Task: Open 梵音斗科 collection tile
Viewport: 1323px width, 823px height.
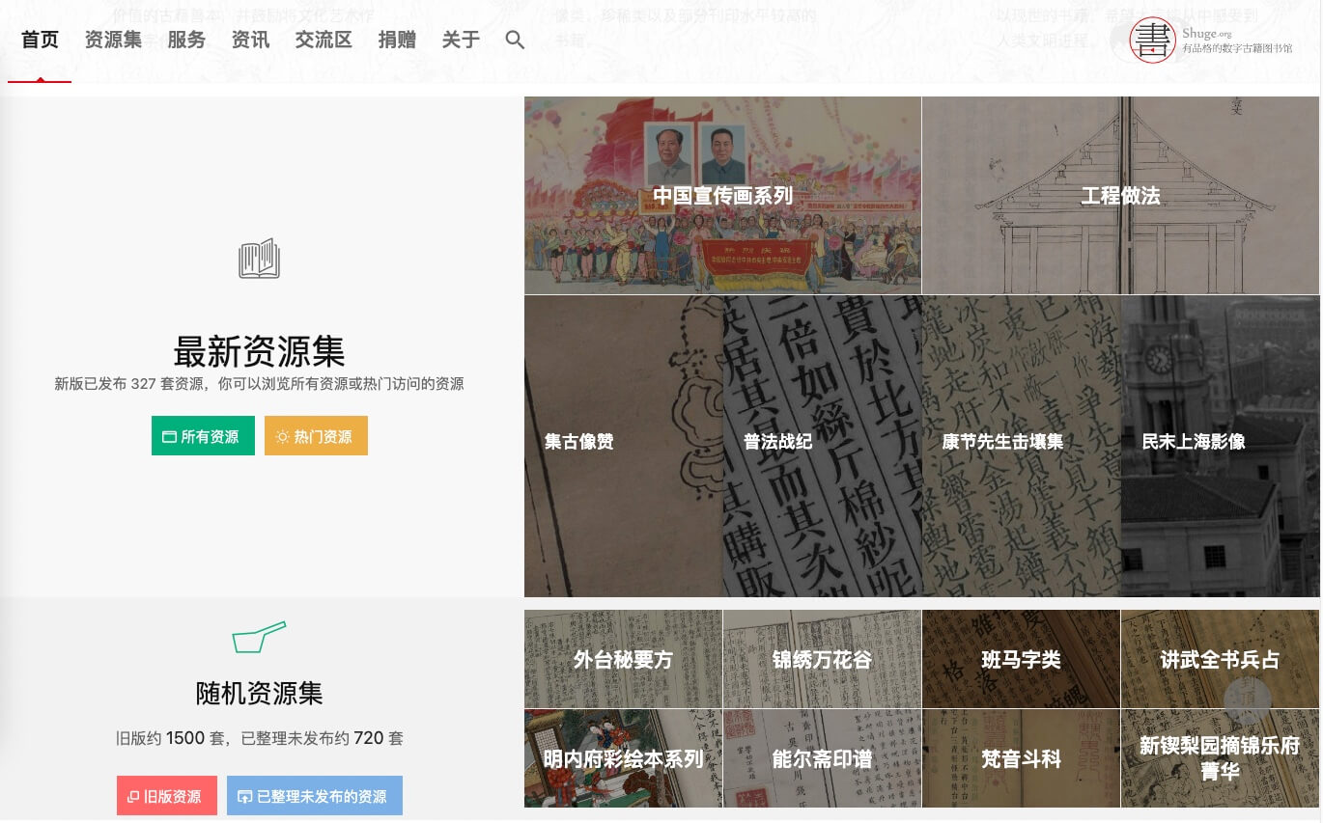Action: [1021, 758]
